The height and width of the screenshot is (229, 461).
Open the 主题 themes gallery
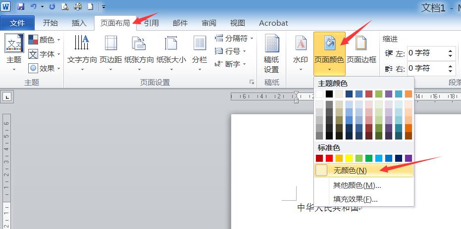(x=14, y=52)
